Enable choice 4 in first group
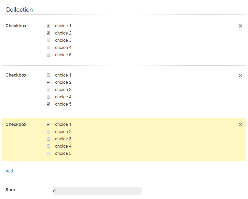The height and width of the screenshot is (199, 248). (x=48, y=48)
